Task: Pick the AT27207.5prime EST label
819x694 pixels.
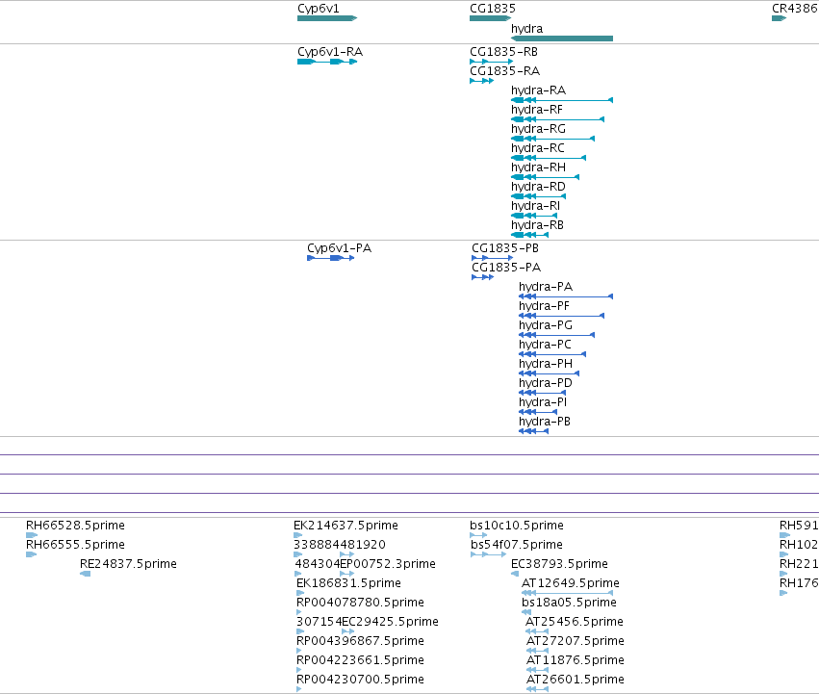Action: click(x=576, y=641)
